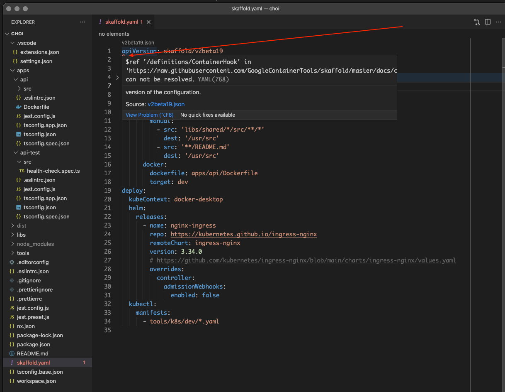
Task: Open More Actions ellipsis in editor toolbar
Action: click(x=498, y=22)
